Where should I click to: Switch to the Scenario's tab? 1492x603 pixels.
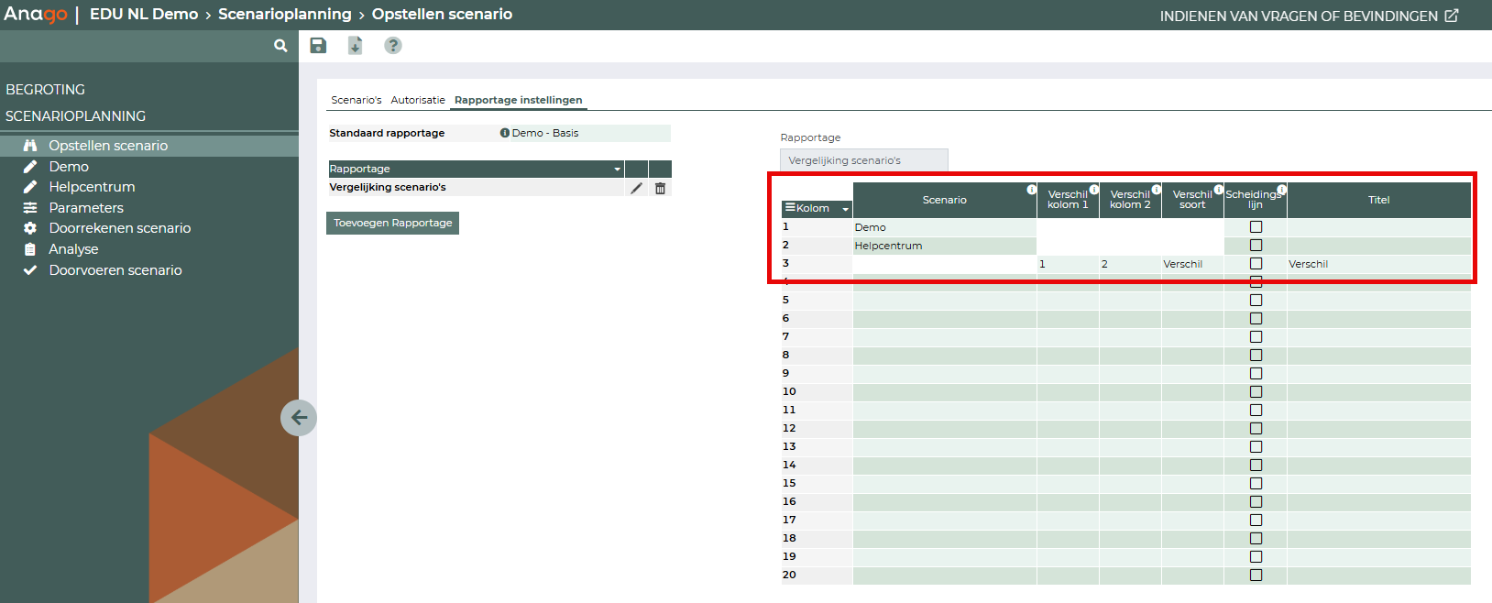pos(356,100)
